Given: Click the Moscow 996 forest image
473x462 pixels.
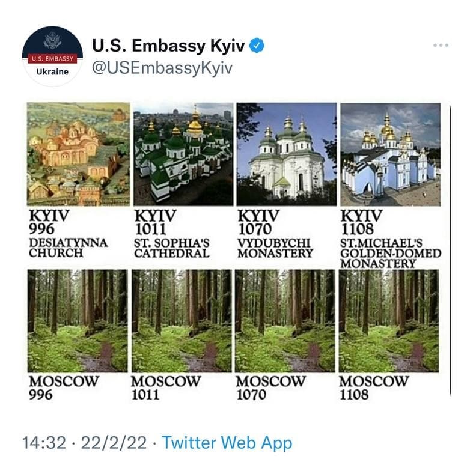Looking at the screenshot, I should point(78,321).
